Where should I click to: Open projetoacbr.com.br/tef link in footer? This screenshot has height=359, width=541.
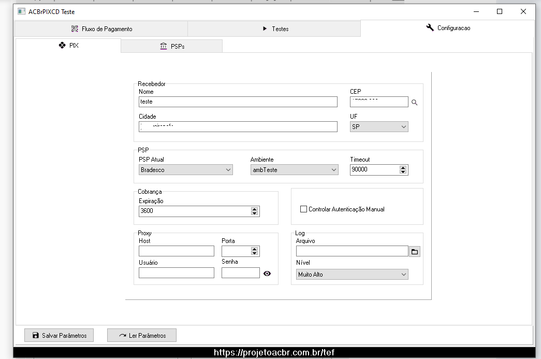(x=274, y=352)
